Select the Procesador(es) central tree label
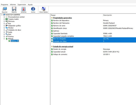The image size is (136, 105). [x=16, y=17]
